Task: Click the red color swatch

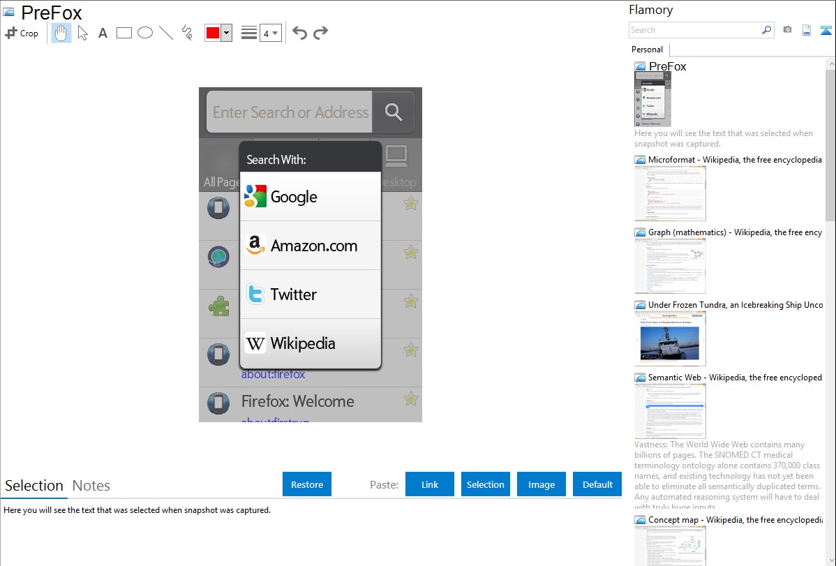Action: point(213,33)
